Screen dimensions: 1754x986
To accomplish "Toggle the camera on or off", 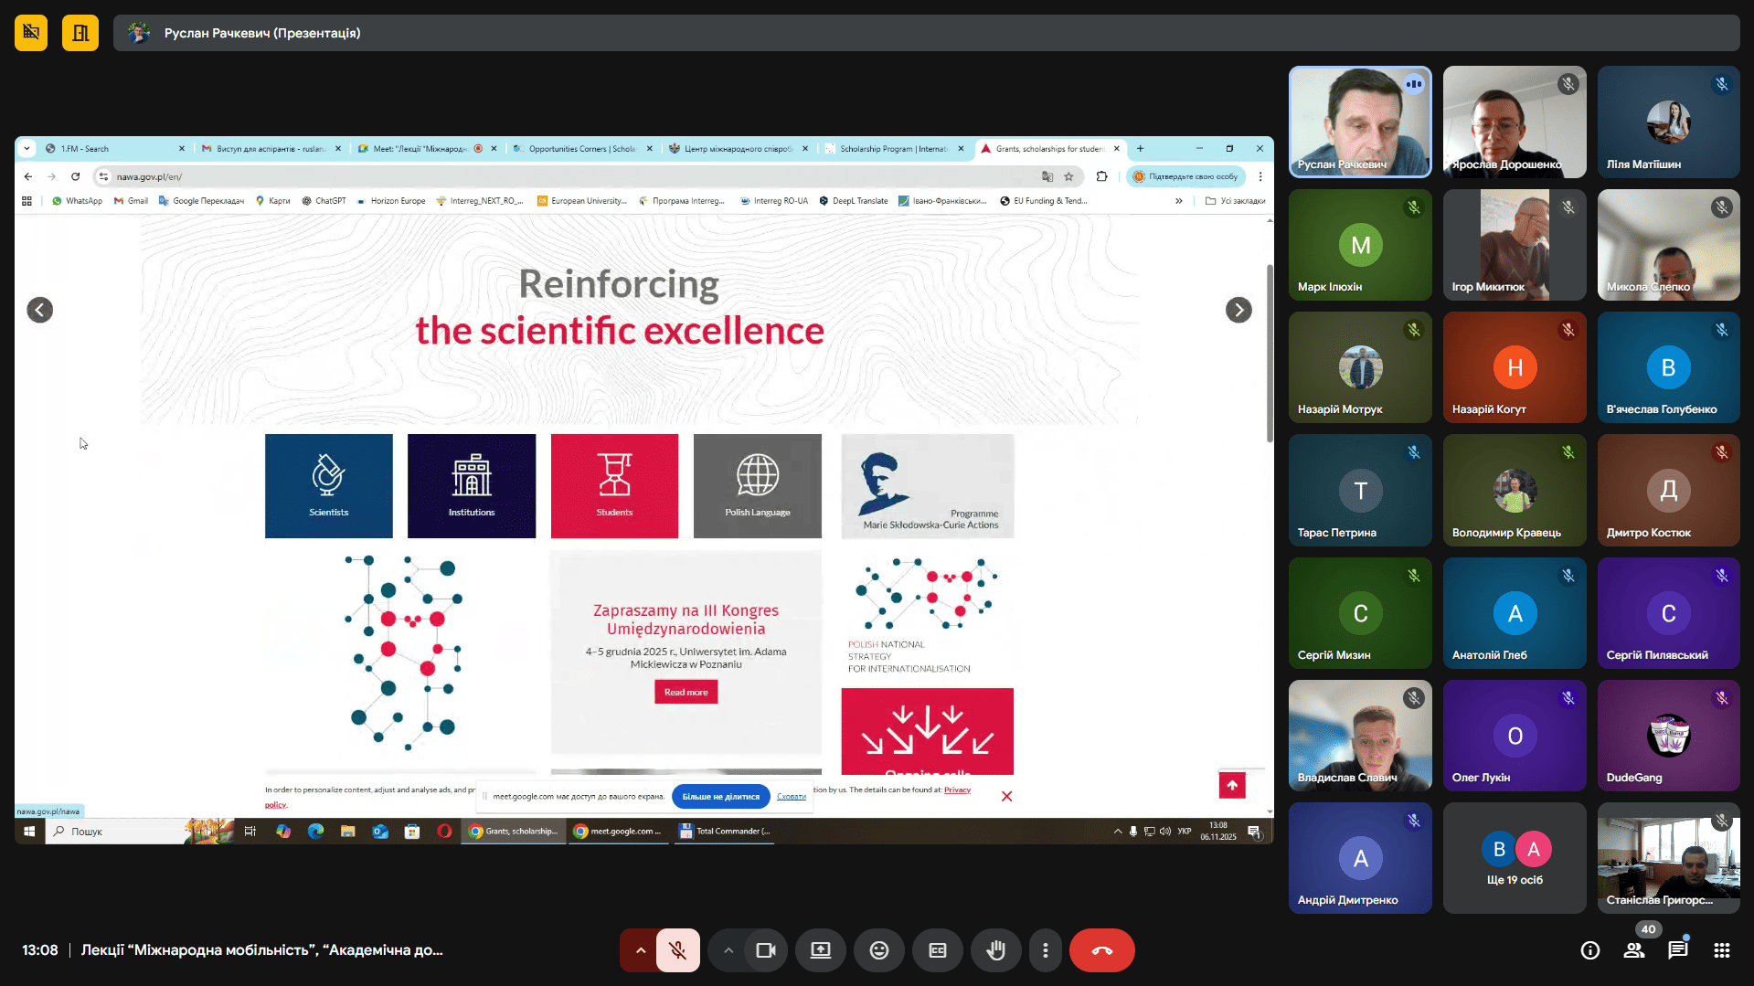I will coord(766,950).
